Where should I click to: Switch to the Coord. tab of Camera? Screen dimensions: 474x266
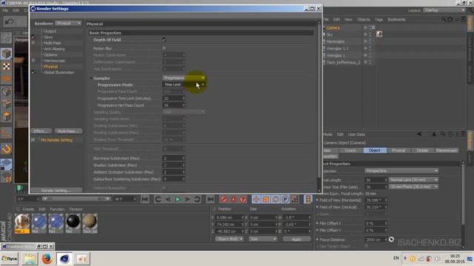(350, 150)
